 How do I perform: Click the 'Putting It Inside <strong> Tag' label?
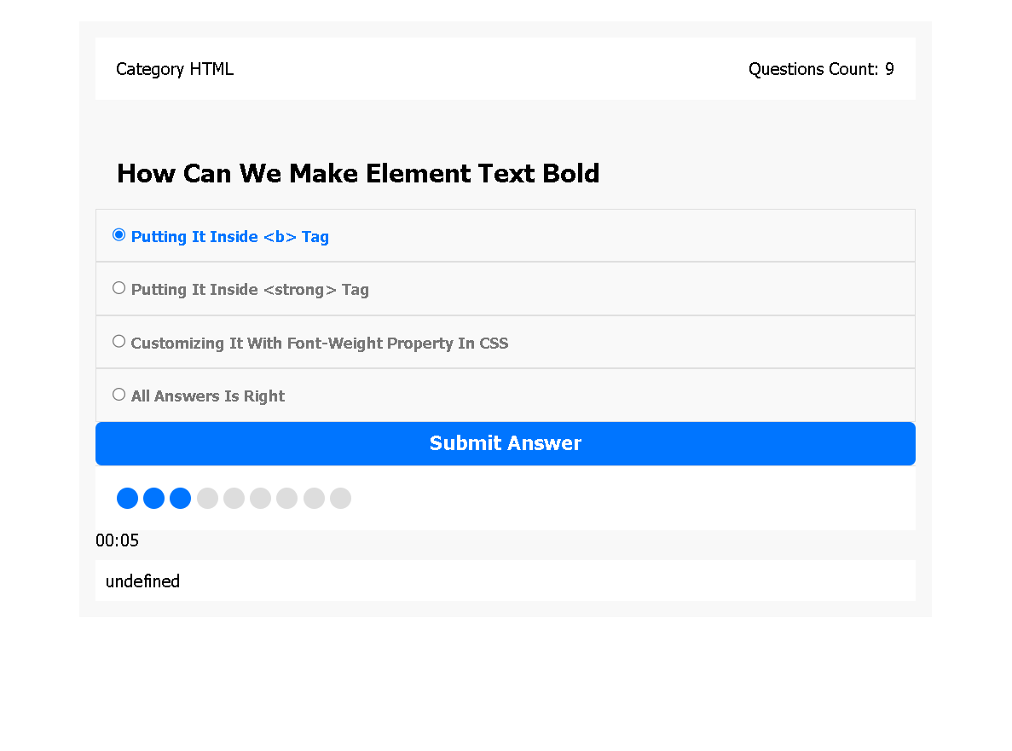(250, 290)
